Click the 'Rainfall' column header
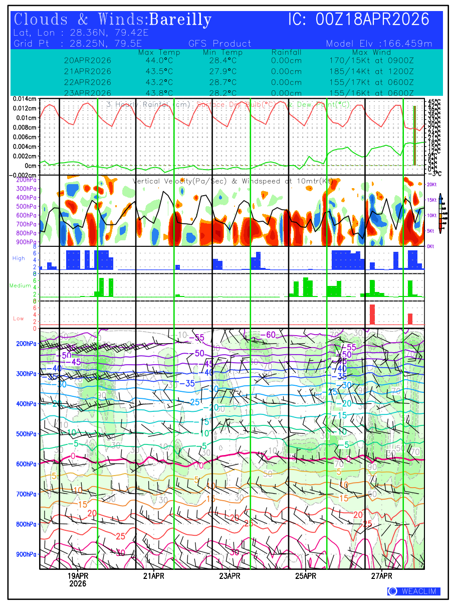451x602 pixels. [x=286, y=52]
